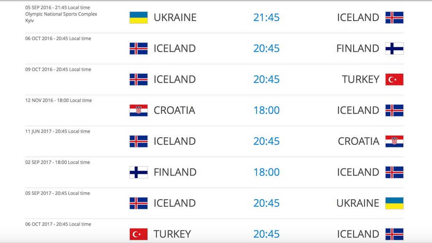Viewport: 432px width, 243px height.
Task: Open the 18:00 Finland vs Iceland kickoff link
Action: click(x=266, y=172)
